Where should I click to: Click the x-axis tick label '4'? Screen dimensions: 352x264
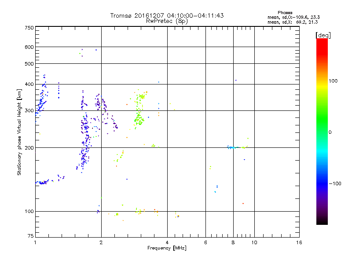167,242
